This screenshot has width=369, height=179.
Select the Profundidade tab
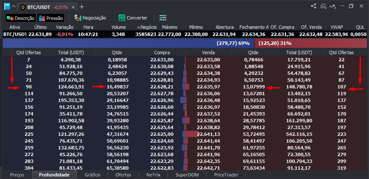(54, 175)
